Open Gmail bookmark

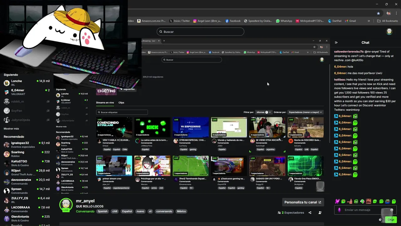[350, 21]
